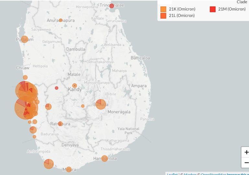Click the red 21M (Omicron) legend box
The height and width of the screenshot is (175, 249).
click(213, 9)
